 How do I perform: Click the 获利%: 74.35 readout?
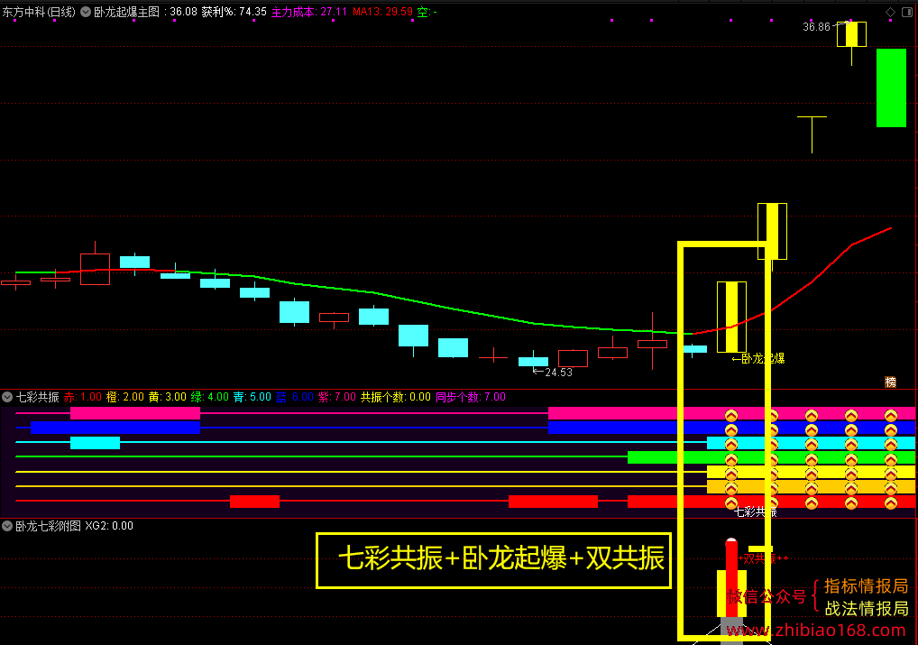coord(234,12)
